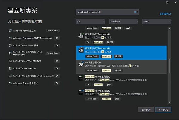Click the Windows Forms App (.NET Framework) recent icon
Viewport: 179px width, 120px height.
pos(10,38)
